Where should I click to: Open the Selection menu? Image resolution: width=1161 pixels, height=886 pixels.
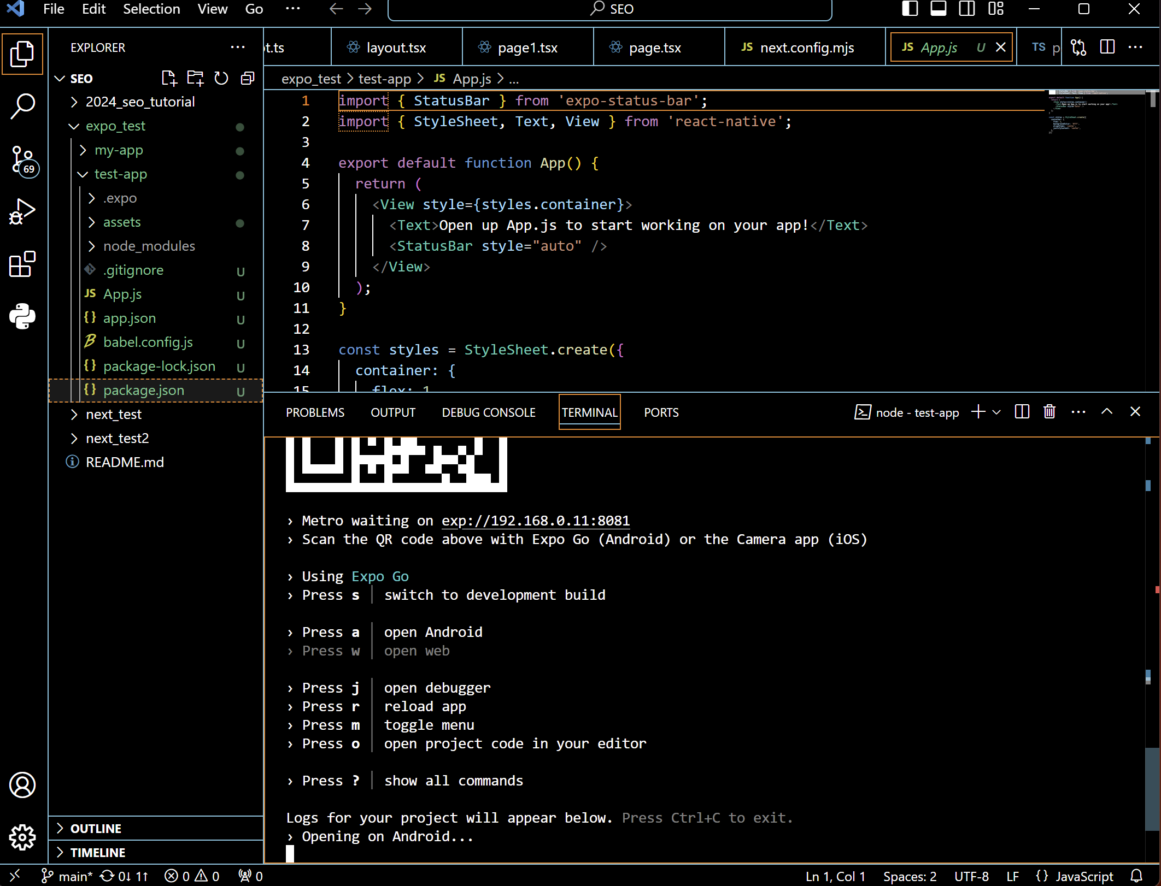[x=151, y=9]
